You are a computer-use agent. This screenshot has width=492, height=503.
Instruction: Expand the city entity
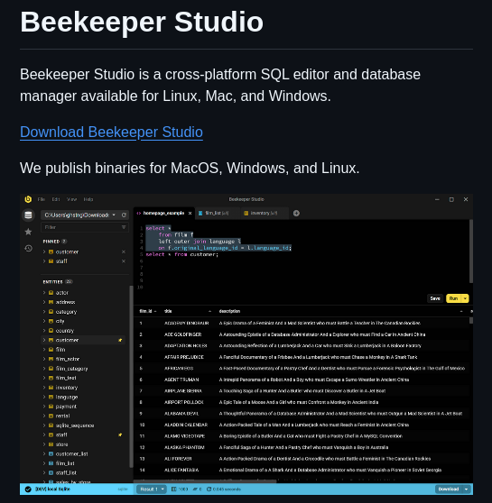[x=44, y=321]
